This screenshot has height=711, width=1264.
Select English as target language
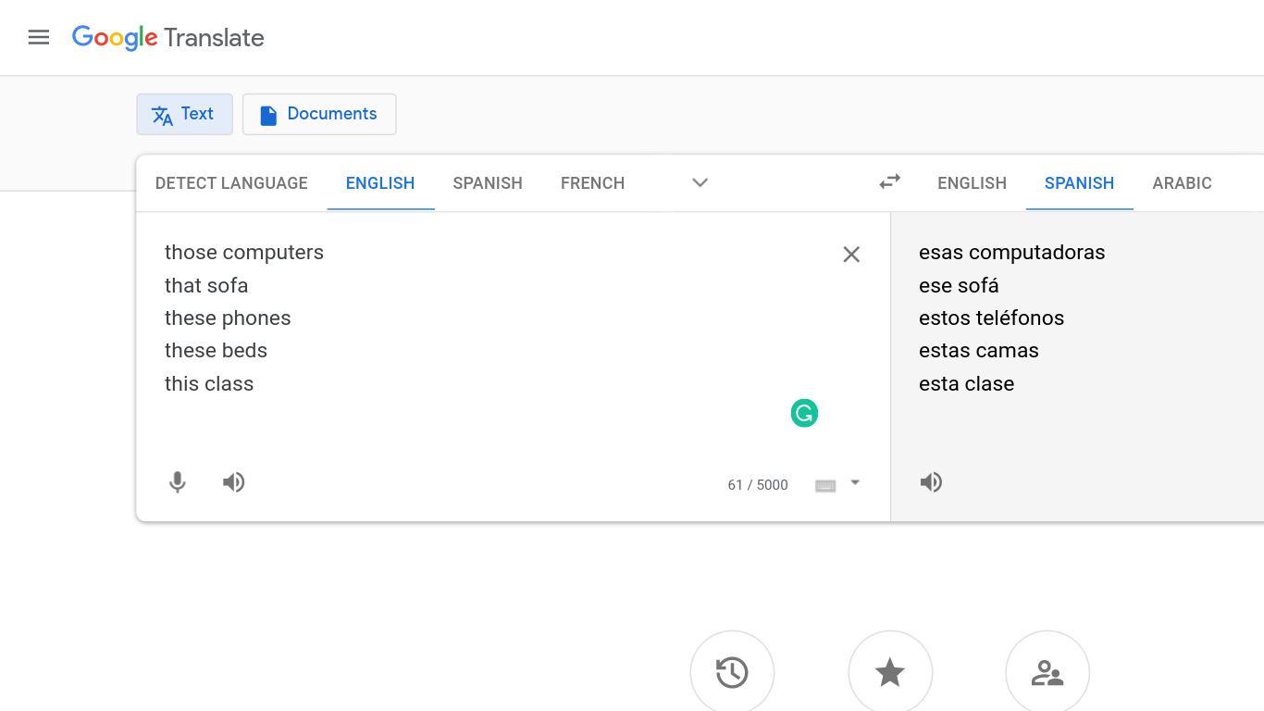972,183
